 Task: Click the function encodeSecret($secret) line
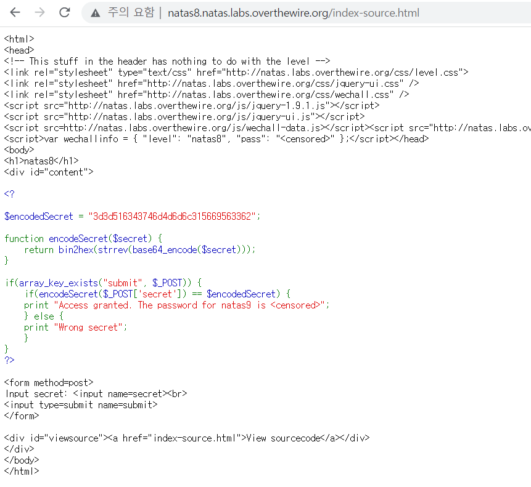83,239
